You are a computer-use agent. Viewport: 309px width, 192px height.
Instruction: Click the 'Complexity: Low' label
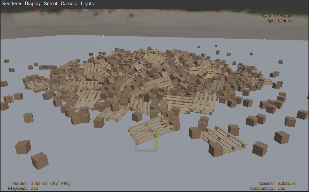coord(268,188)
